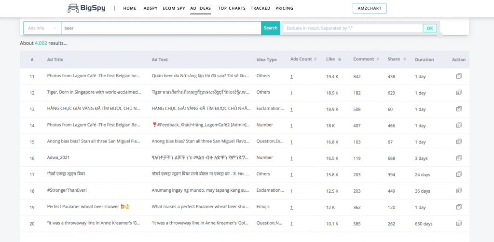Select 'HÀNG CHỤC GIẢI VÀNG' ad title
Screen dimensions: 494x242
[94, 109]
